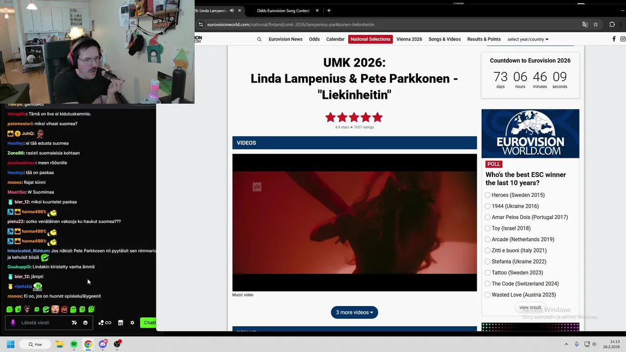The width and height of the screenshot is (626, 352).
Task: Open the chat shop icon
Action: pos(121,323)
